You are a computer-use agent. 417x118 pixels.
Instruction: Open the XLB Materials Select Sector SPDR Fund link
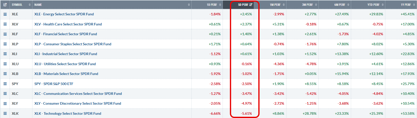click(x=66, y=74)
